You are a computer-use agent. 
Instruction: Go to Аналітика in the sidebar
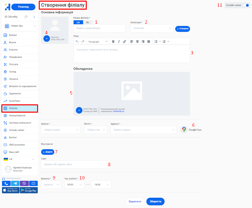pos(15,101)
